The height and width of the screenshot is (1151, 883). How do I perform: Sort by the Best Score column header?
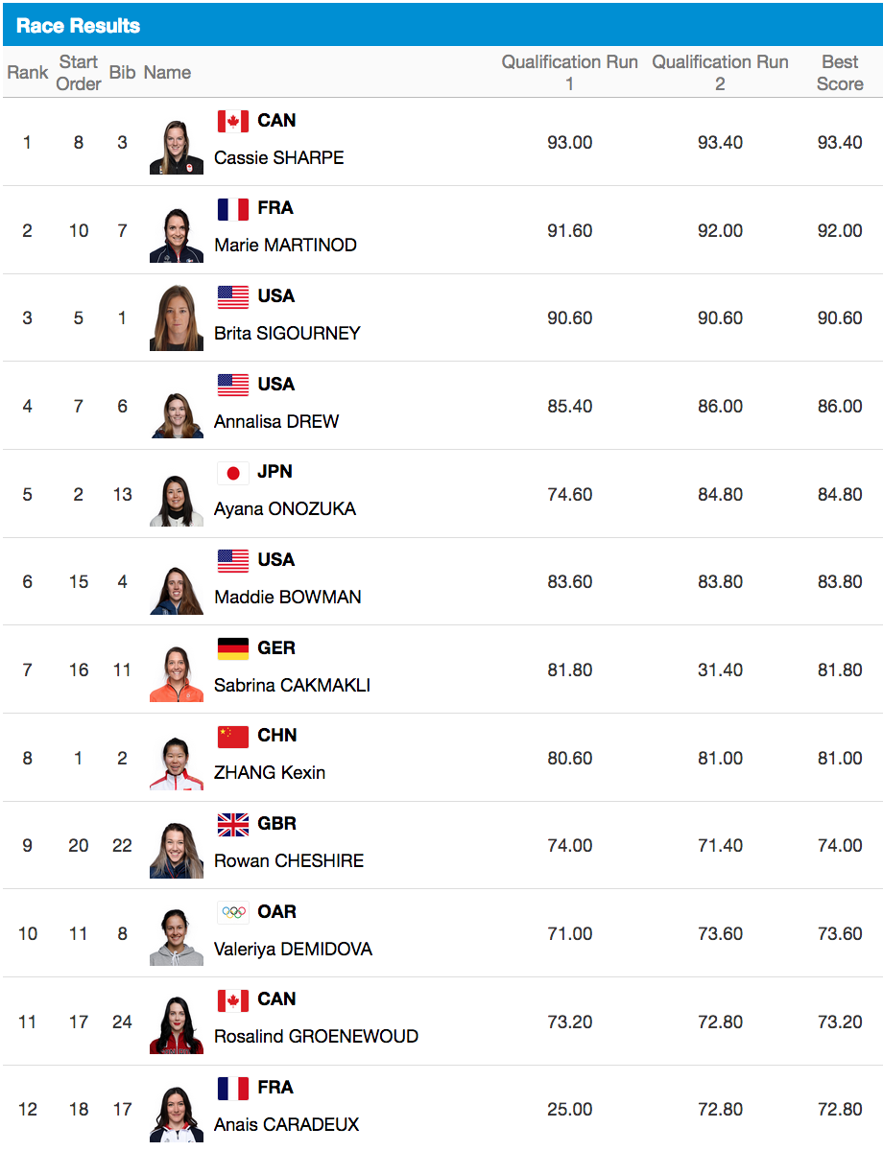pos(840,73)
